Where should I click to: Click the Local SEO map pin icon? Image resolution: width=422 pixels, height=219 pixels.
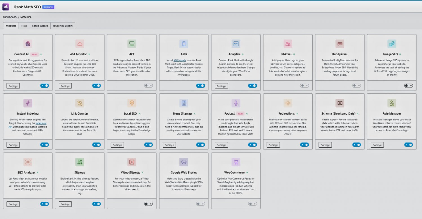pyautogui.click(x=132, y=103)
